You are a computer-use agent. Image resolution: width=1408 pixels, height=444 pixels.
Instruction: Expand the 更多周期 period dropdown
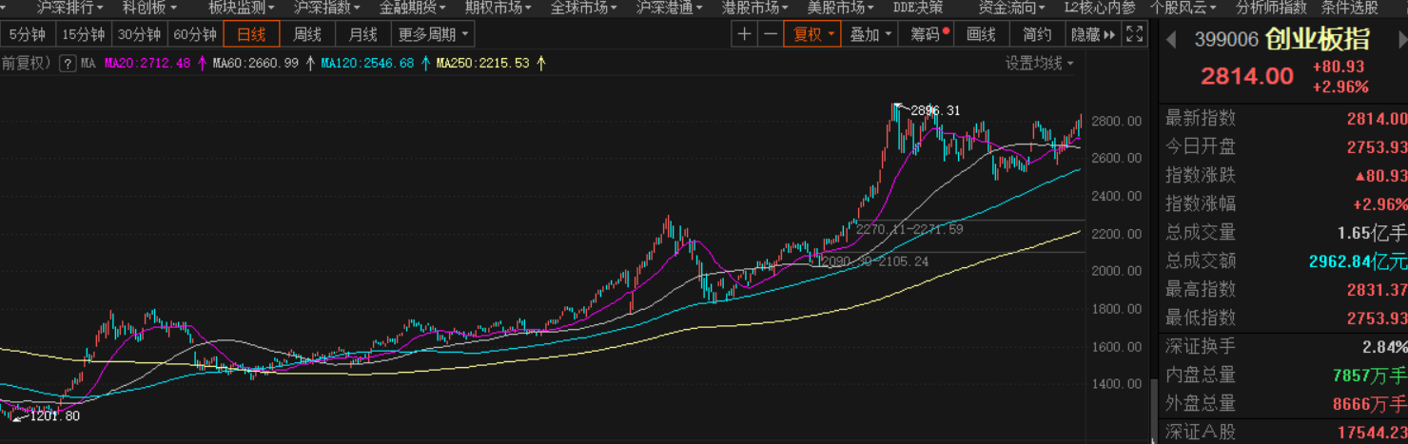coord(433,35)
